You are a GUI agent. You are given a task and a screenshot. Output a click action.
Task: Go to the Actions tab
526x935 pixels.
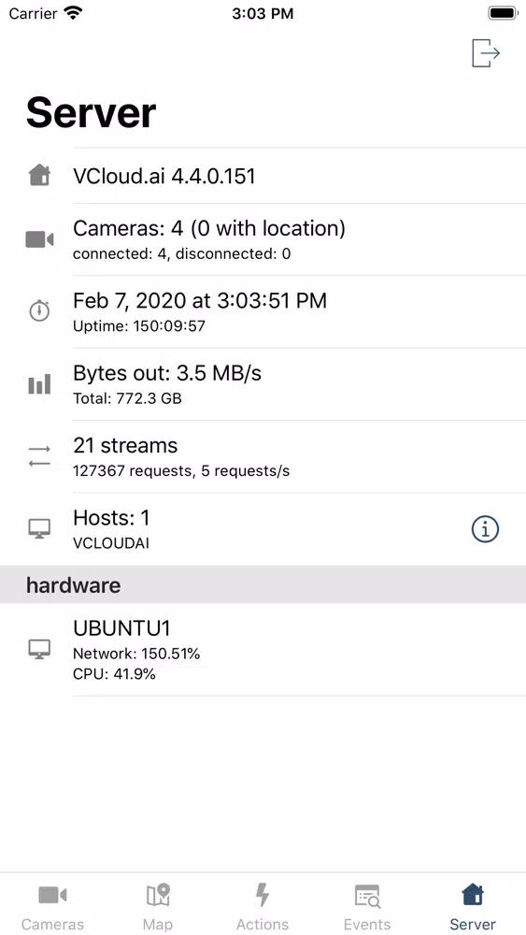coord(263,906)
